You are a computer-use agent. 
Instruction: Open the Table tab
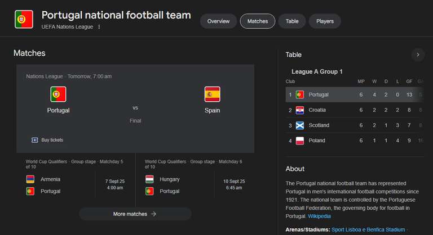click(292, 21)
